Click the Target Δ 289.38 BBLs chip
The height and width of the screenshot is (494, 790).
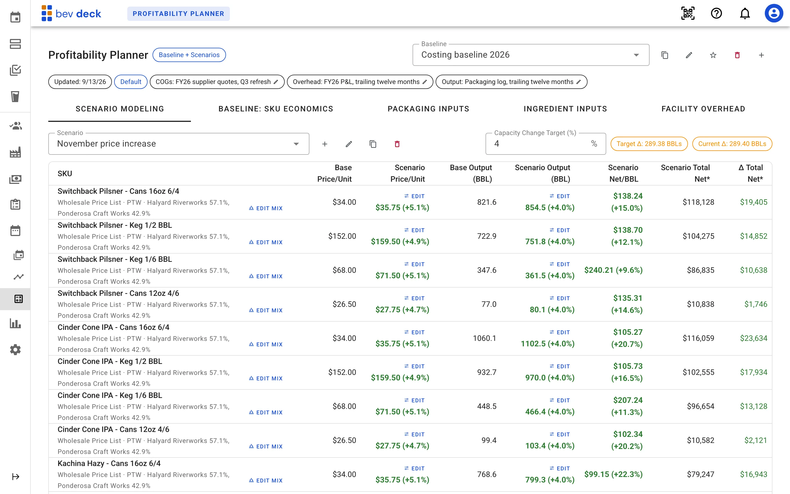649,144
